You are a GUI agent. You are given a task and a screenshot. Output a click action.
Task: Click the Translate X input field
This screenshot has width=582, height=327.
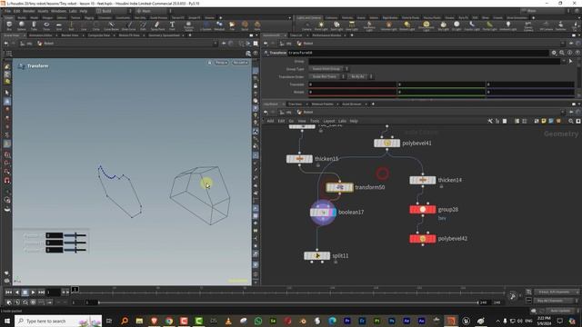tap(353, 84)
